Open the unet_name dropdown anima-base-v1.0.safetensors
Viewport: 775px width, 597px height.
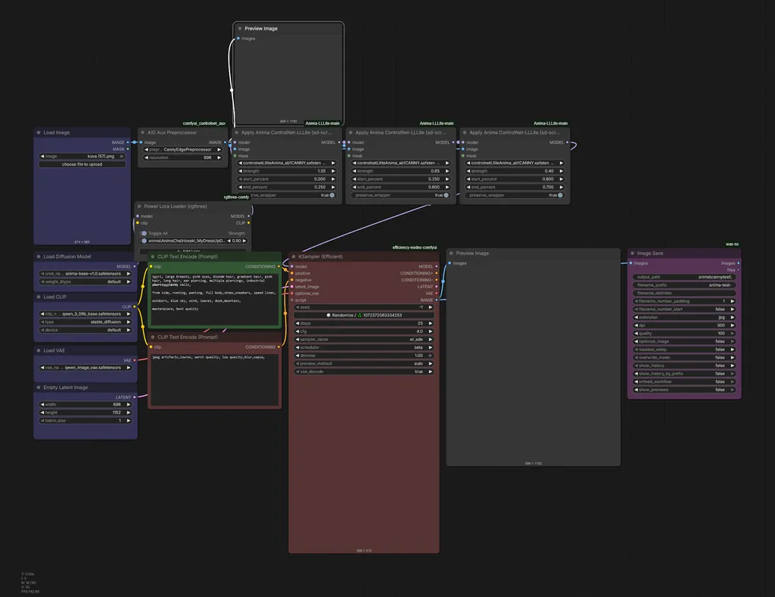coord(86,274)
